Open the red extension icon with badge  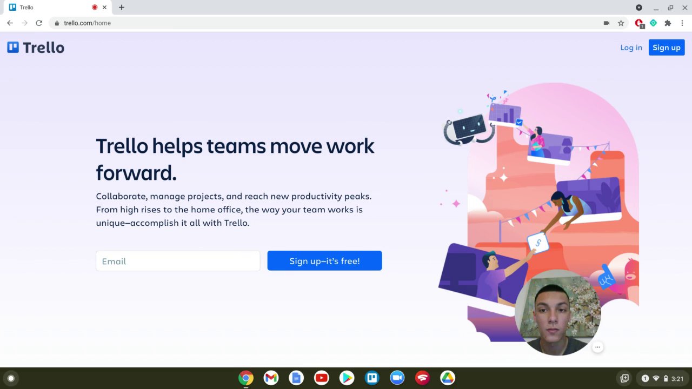pyautogui.click(x=639, y=23)
